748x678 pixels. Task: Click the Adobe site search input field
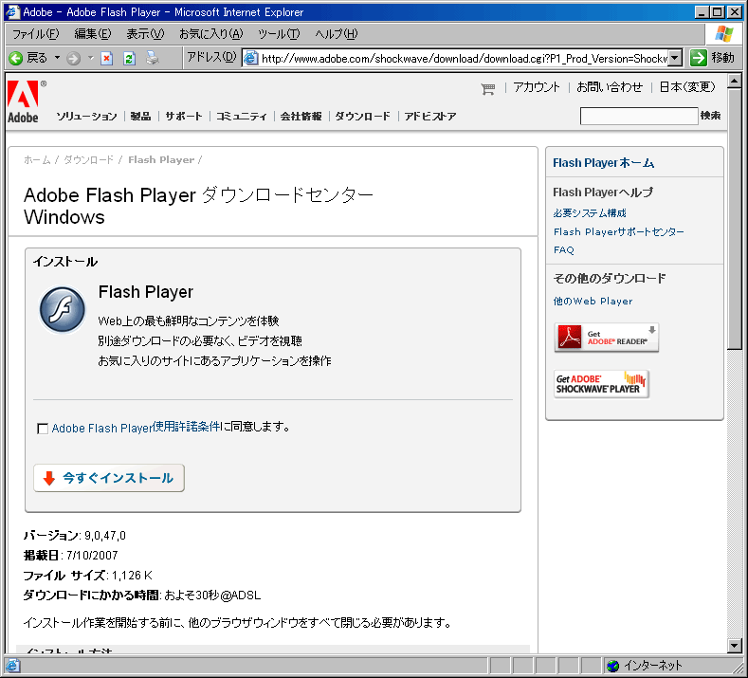point(639,116)
